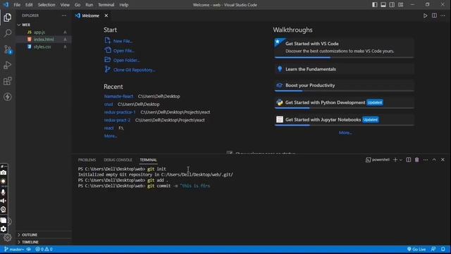Viewport: 451px width, 254px height.
Task: Click the Open Folder... link
Action: pyautogui.click(x=126, y=60)
